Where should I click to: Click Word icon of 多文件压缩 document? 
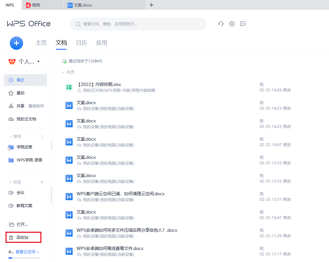pyautogui.click(x=69, y=233)
